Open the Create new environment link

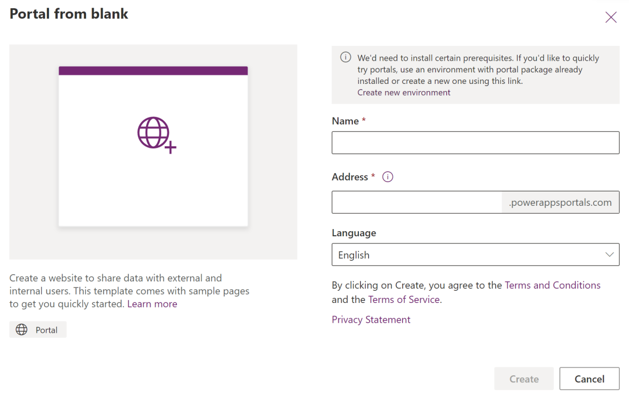404,92
